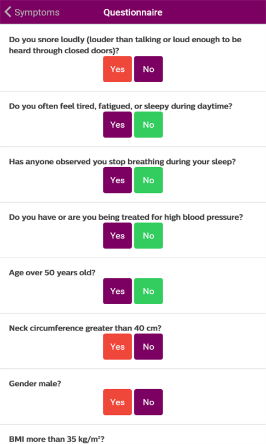Tap the Age over 50 years old text
The height and width of the screenshot is (444, 266).
(x=53, y=272)
